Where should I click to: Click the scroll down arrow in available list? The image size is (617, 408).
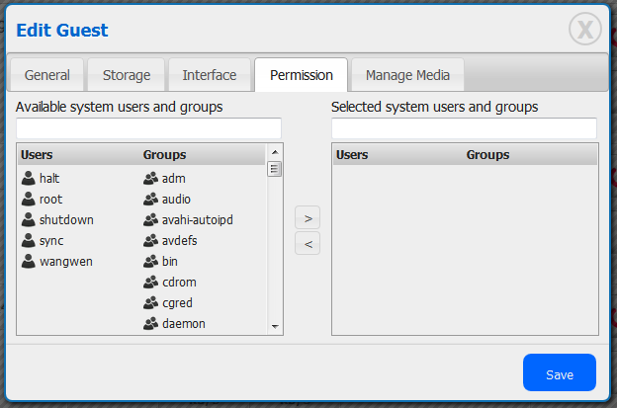(x=275, y=327)
